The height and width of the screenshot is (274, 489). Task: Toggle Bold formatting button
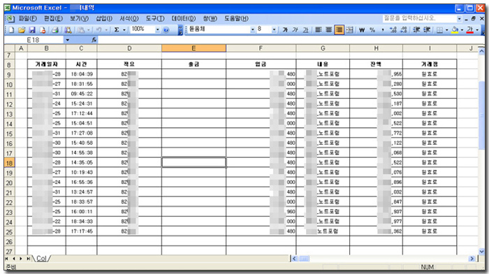tap(285, 30)
